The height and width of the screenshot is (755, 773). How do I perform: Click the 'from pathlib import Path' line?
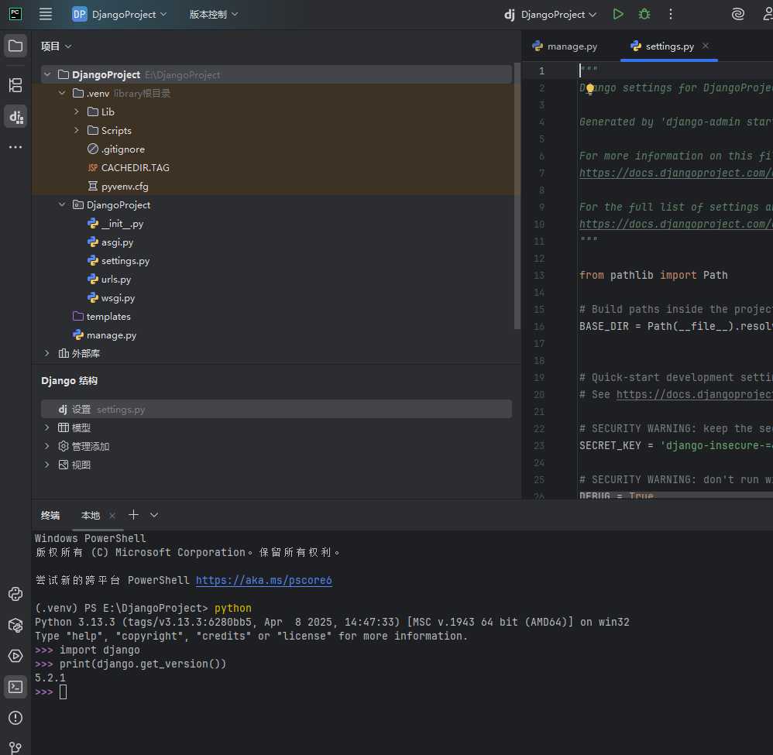click(x=653, y=276)
